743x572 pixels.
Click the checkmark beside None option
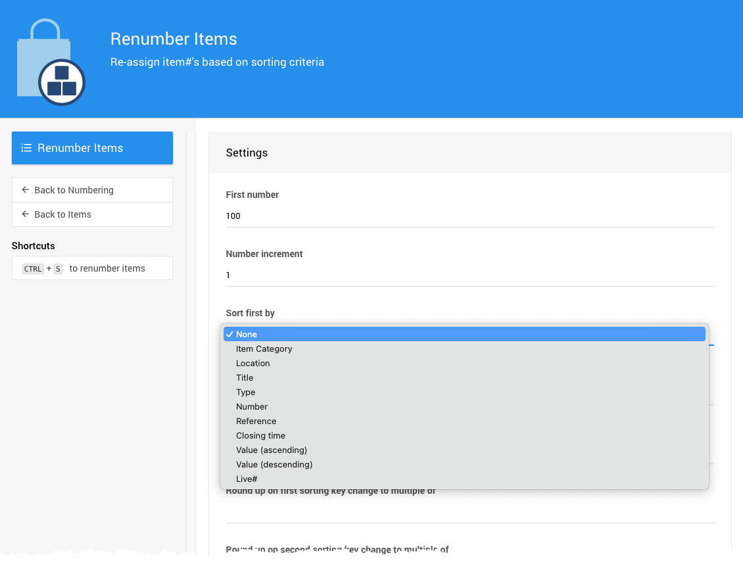click(229, 335)
